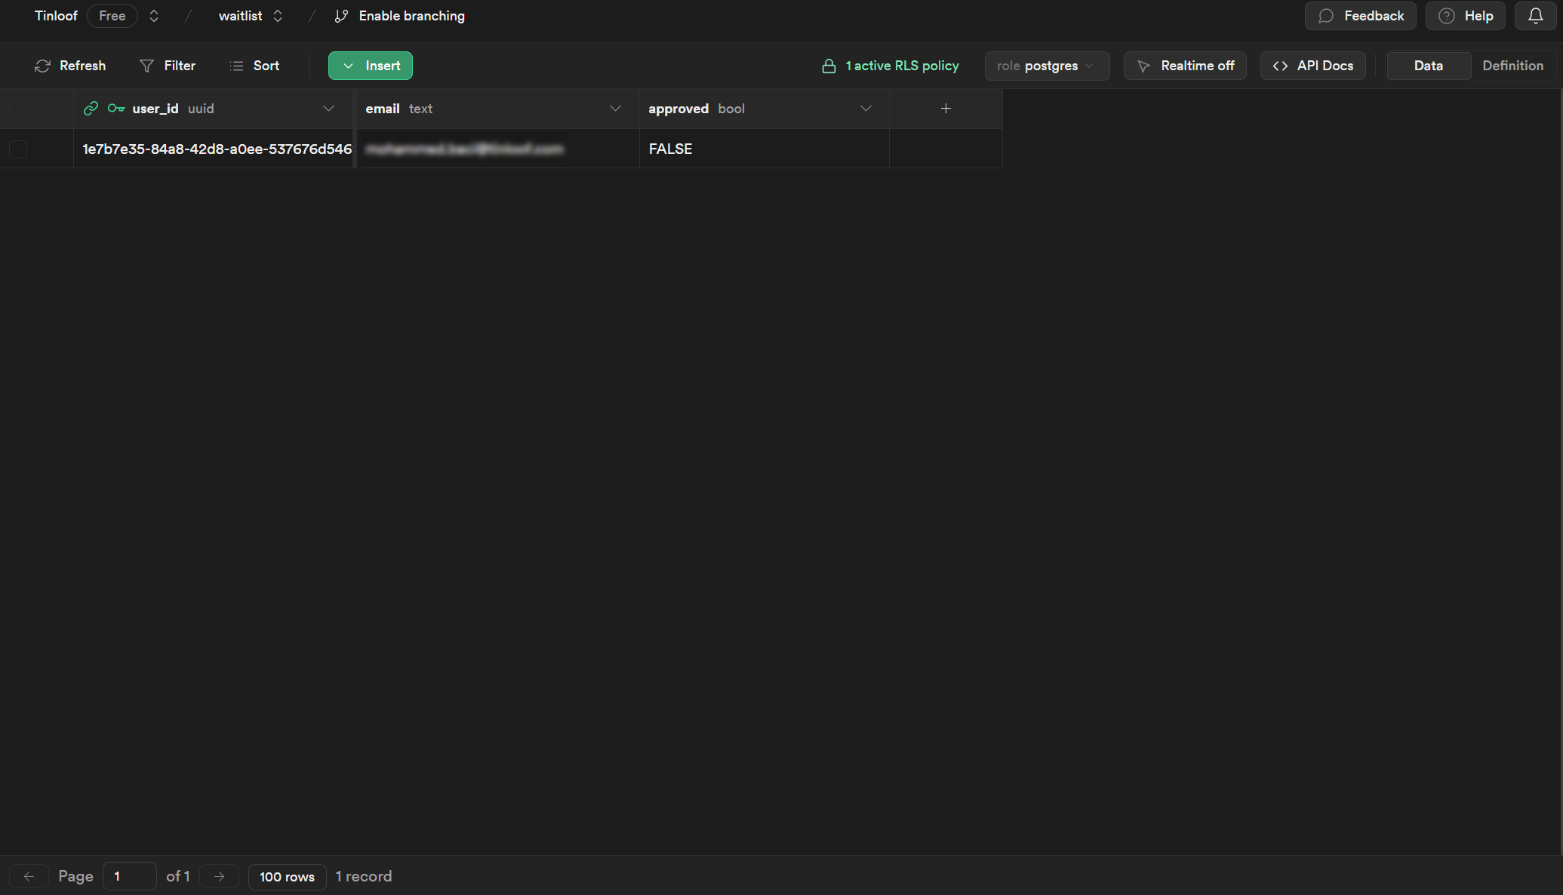The width and height of the screenshot is (1563, 895).
Task: Switch to the Data tab
Action: click(x=1428, y=66)
